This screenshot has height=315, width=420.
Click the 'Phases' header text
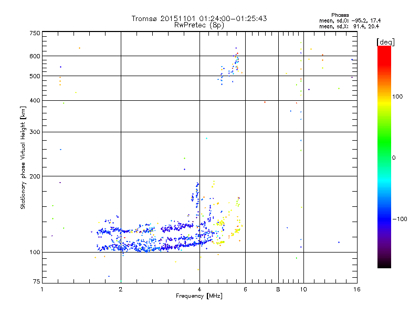[x=340, y=15]
